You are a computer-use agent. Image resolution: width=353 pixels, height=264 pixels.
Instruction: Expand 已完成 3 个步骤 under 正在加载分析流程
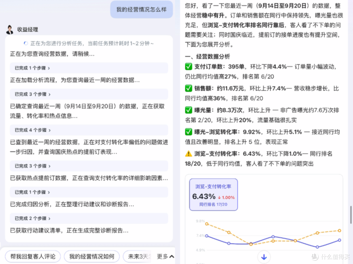(89, 94)
